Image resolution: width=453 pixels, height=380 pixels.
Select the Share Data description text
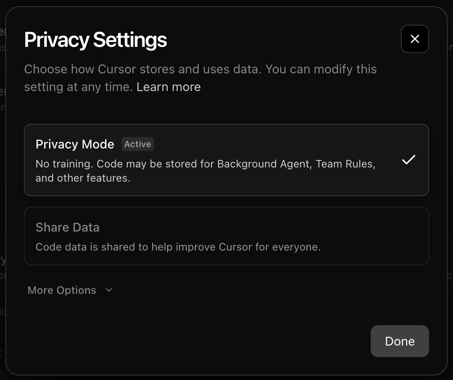[x=178, y=247]
